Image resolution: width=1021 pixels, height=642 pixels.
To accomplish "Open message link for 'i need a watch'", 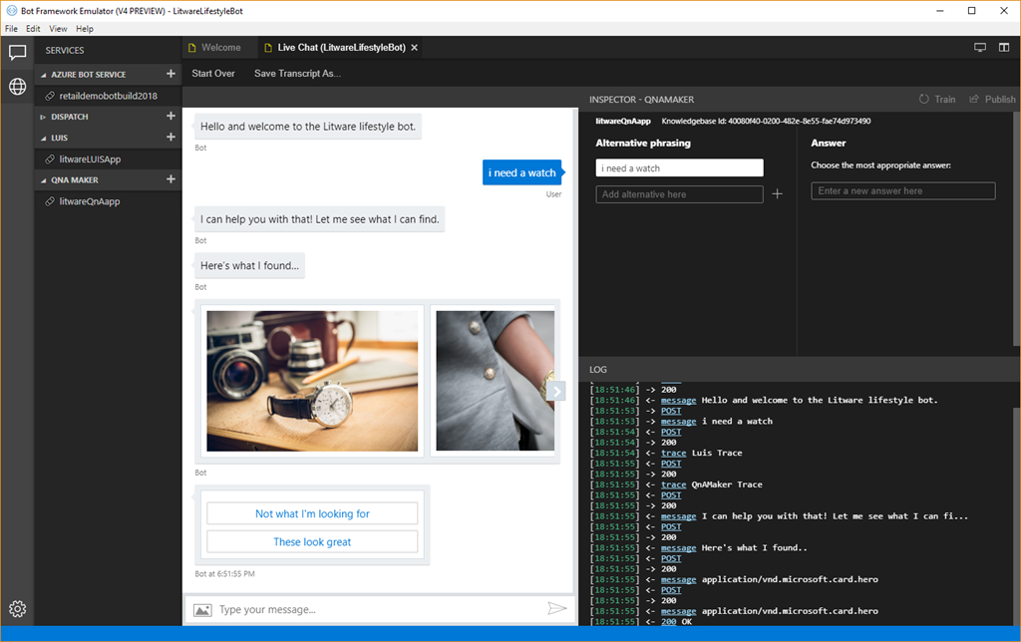I will pyautogui.click(x=678, y=422).
